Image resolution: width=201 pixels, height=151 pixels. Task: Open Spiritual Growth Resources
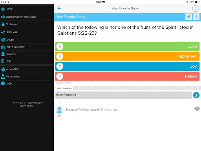(27, 17)
